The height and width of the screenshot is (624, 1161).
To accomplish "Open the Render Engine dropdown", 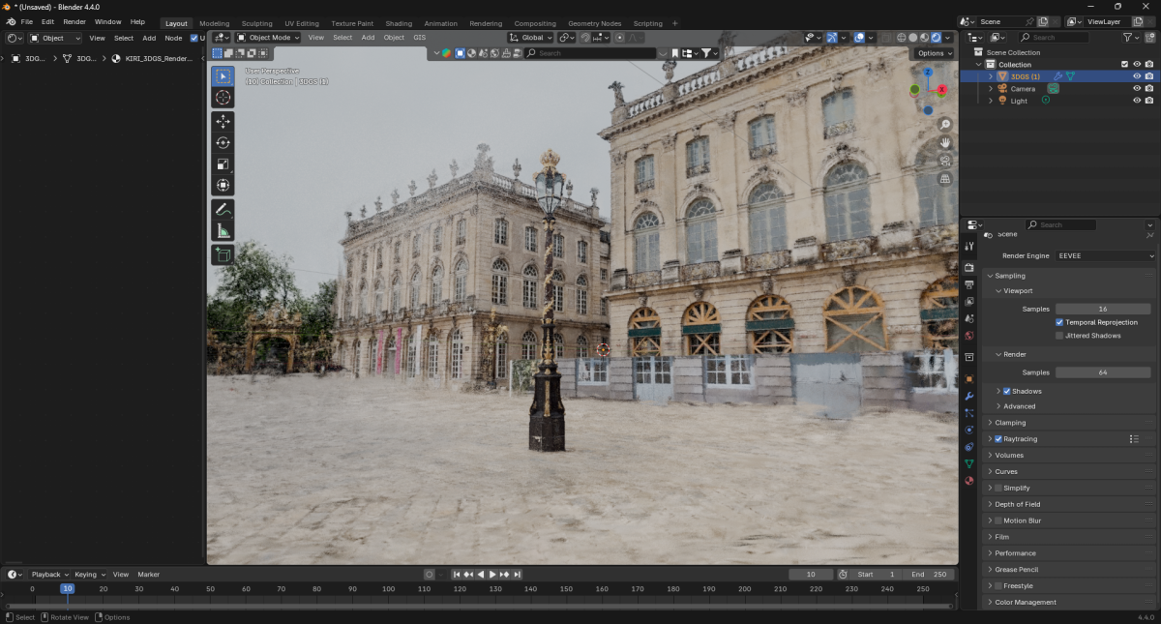I will point(1105,256).
